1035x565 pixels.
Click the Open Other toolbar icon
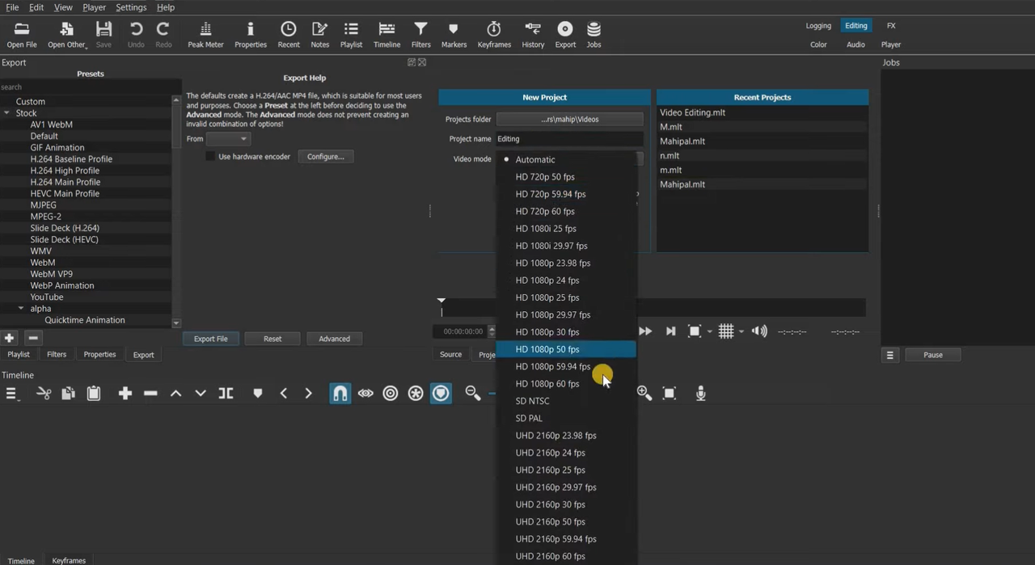pos(67,35)
